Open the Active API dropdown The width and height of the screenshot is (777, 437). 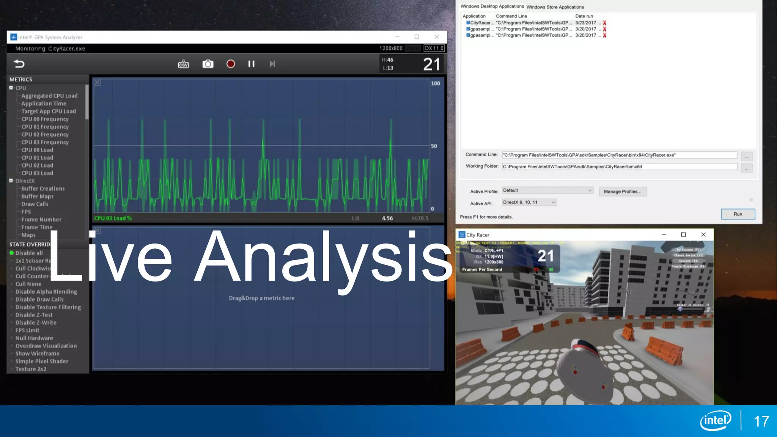[x=529, y=203]
